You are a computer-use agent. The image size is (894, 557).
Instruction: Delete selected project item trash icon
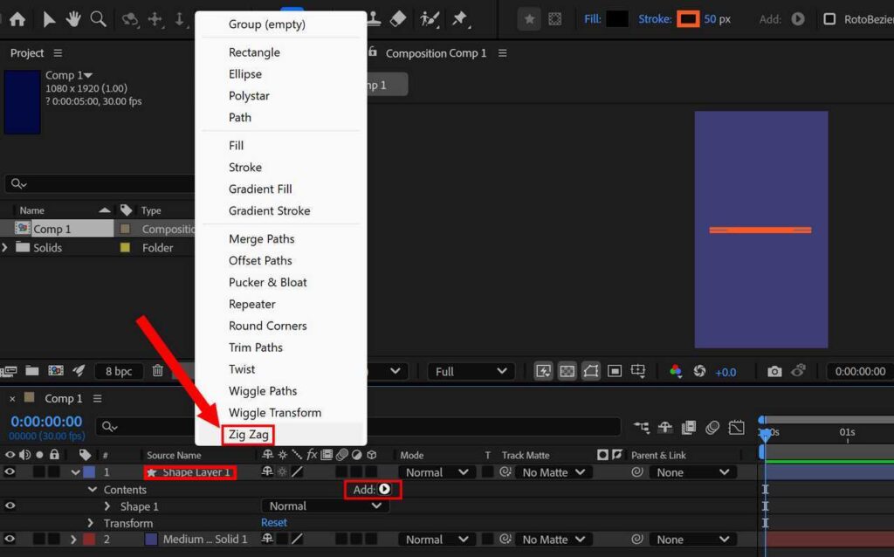(x=158, y=371)
